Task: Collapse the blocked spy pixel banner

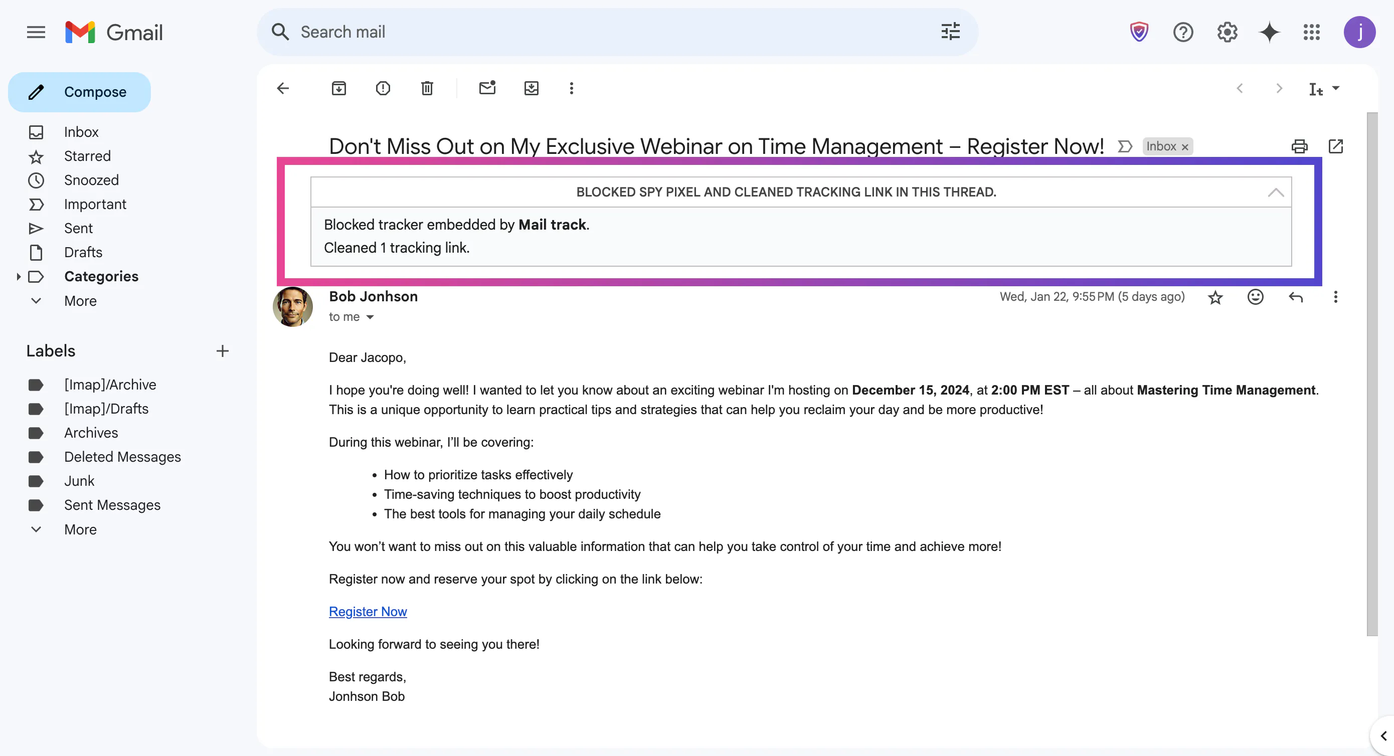Action: [x=1276, y=192]
